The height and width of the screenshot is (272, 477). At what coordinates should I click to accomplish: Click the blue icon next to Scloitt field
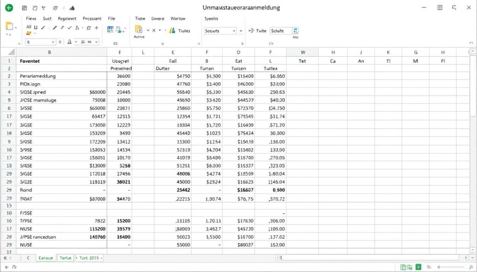tap(295, 31)
